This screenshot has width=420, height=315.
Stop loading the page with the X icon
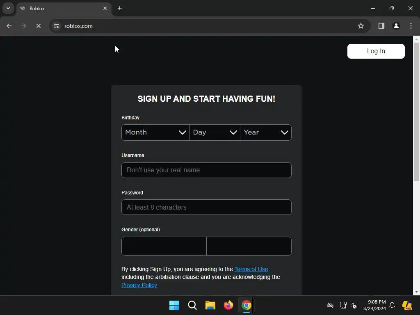click(38, 26)
